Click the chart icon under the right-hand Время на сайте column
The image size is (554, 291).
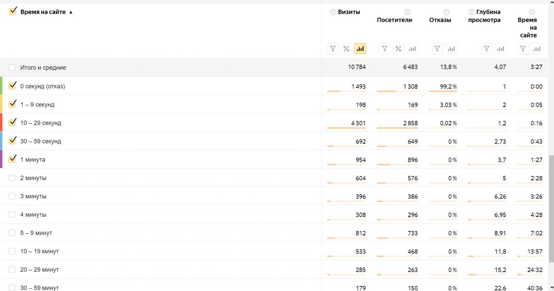(x=537, y=49)
